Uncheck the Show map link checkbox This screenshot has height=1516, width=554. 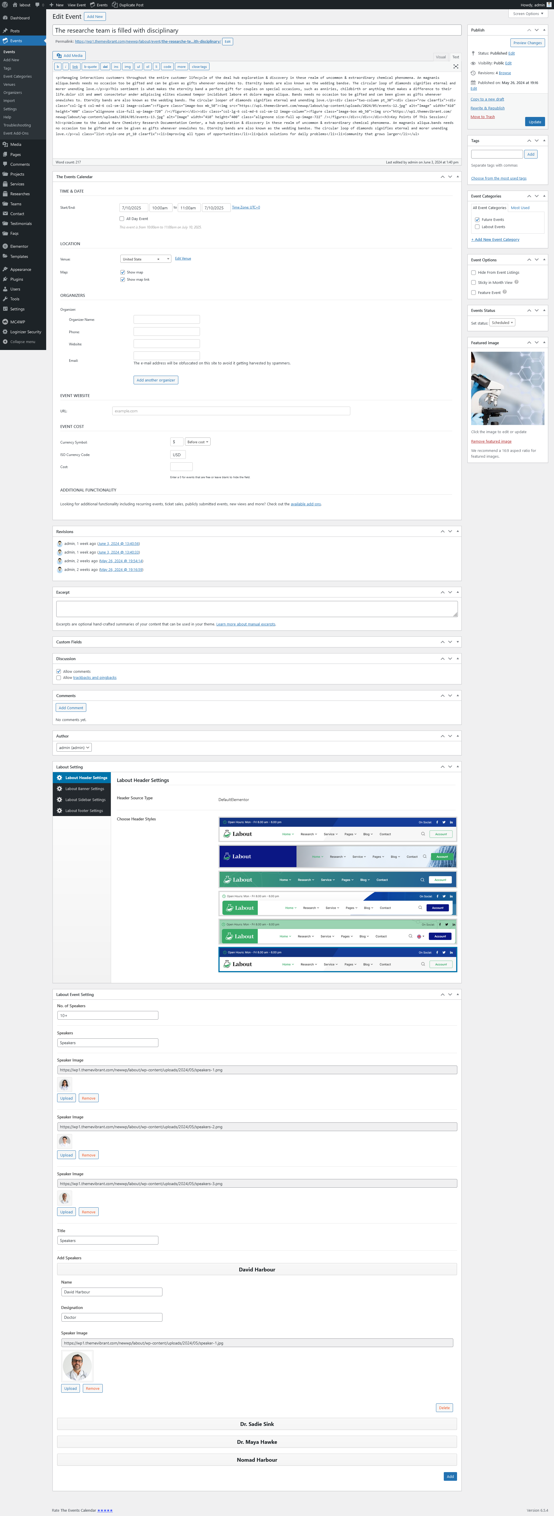coord(122,280)
